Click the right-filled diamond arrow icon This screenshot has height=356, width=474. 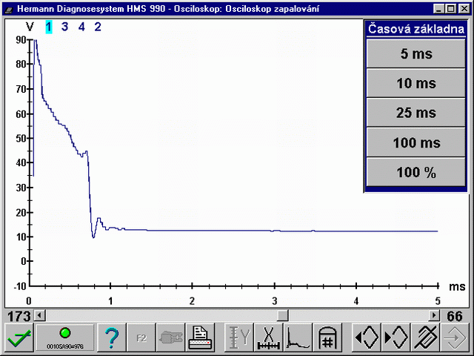pos(396,339)
